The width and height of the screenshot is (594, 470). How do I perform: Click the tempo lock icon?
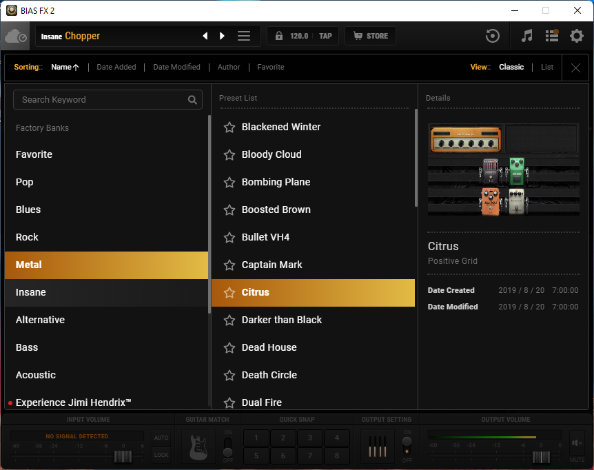(280, 36)
